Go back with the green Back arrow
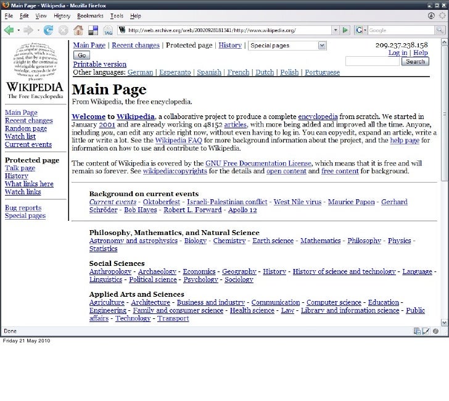The image size is (449, 401). click(x=9, y=30)
